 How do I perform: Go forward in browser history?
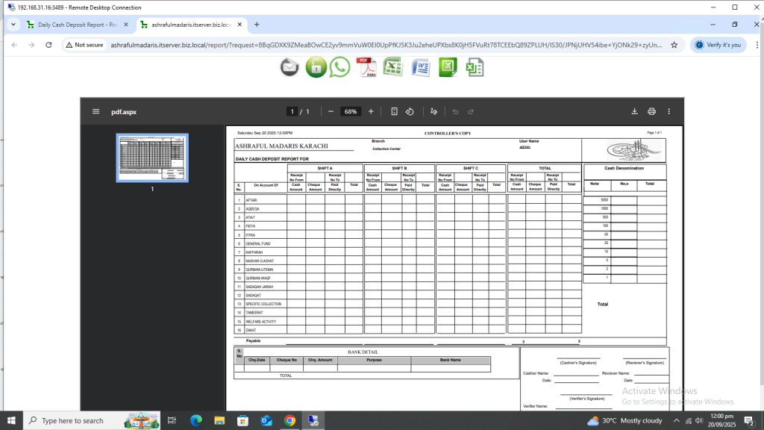(x=31, y=45)
